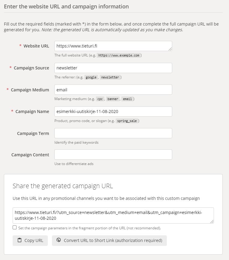Focus the empty Campaign Term field

pyautogui.click(x=113, y=133)
